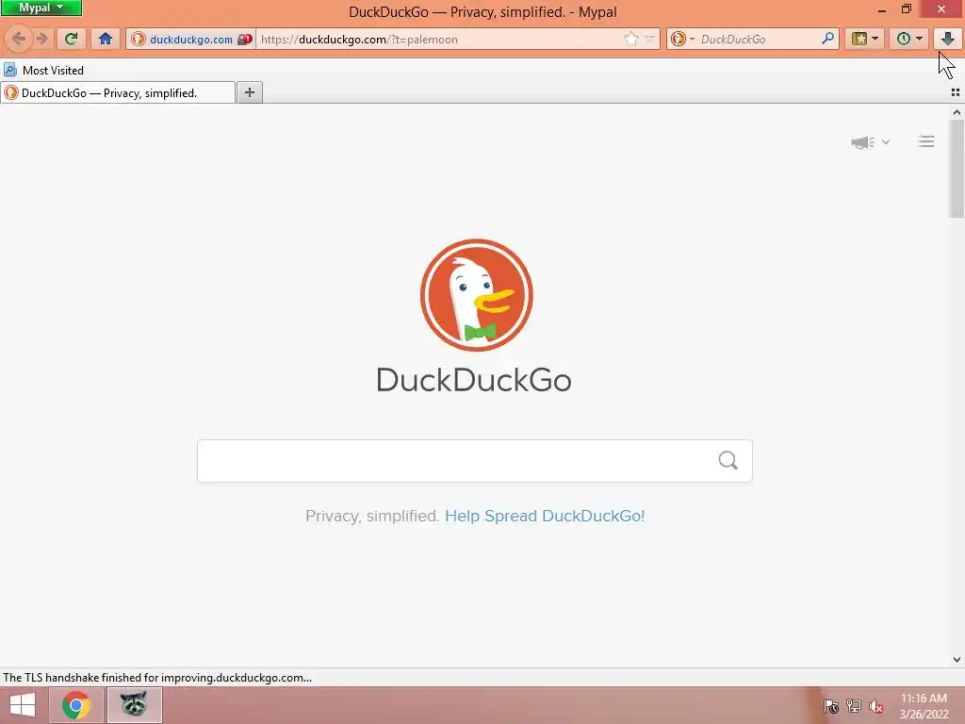965x724 pixels.
Task: Switch to Google Chrome in taskbar
Action: click(75, 705)
